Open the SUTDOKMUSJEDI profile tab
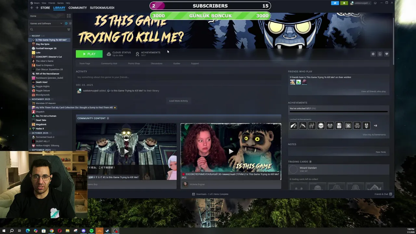The image size is (416, 234). [x=102, y=8]
